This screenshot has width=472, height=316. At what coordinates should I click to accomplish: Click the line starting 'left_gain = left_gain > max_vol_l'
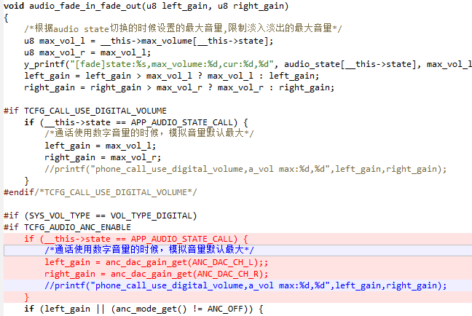click(x=172, y=76)
